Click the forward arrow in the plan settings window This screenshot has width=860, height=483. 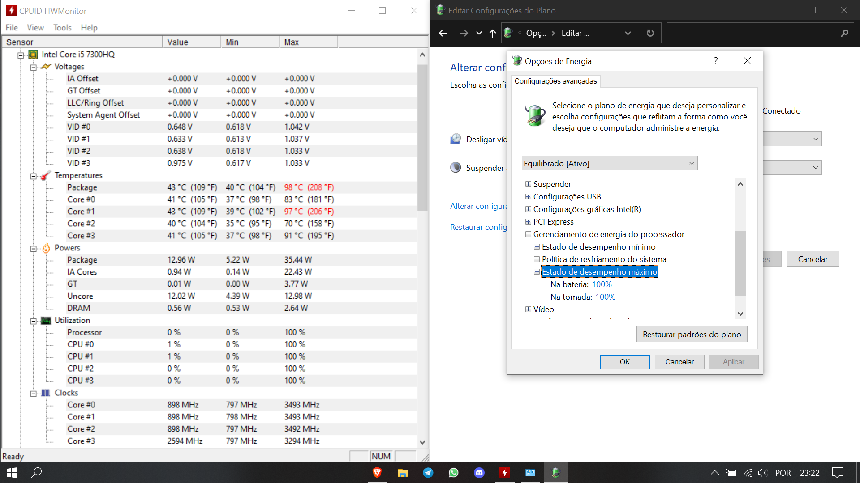tap(464, 33)
